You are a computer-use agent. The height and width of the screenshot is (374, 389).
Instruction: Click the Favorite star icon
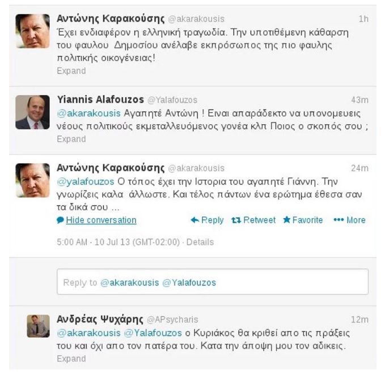point(287,220)
